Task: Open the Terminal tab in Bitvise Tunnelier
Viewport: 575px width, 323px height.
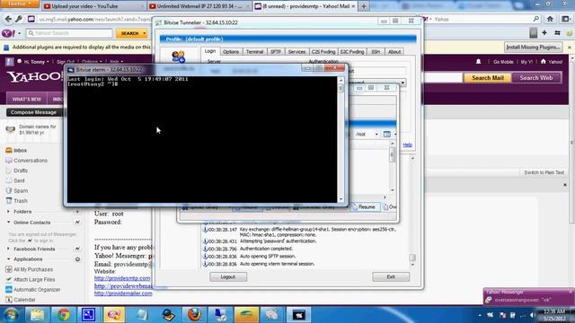Action: point(254,52)
